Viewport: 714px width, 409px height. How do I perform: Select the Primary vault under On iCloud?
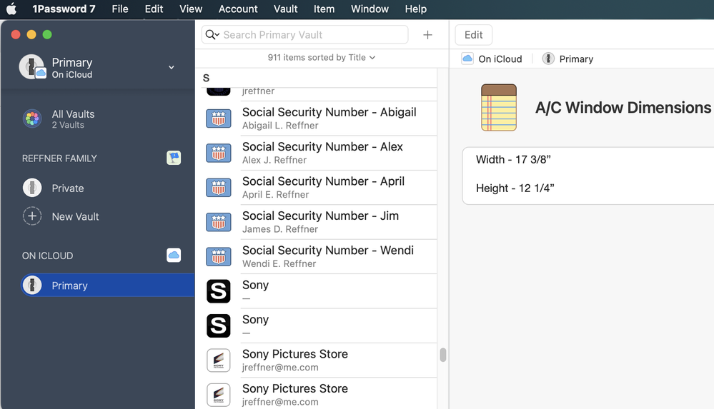coord(69,286)
